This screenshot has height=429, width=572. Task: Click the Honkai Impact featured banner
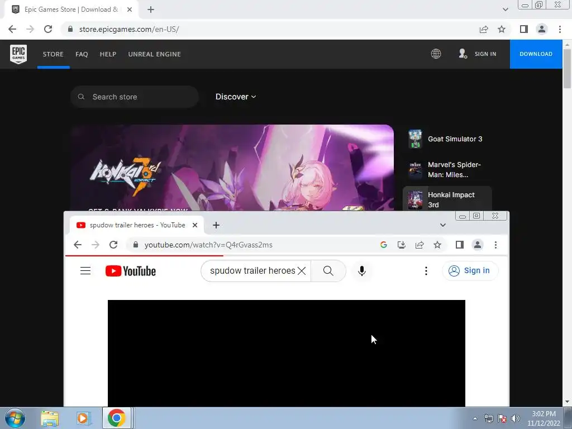click(232, 168)
